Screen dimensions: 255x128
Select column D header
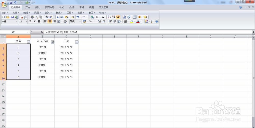pyautogui.click(x=91, y=37)
